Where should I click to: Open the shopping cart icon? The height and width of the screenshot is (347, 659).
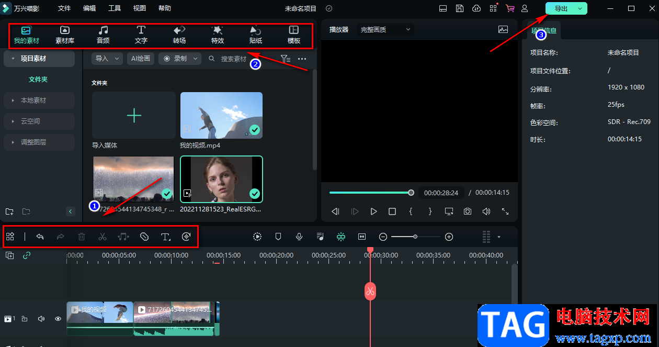click(x=510, y=8)
